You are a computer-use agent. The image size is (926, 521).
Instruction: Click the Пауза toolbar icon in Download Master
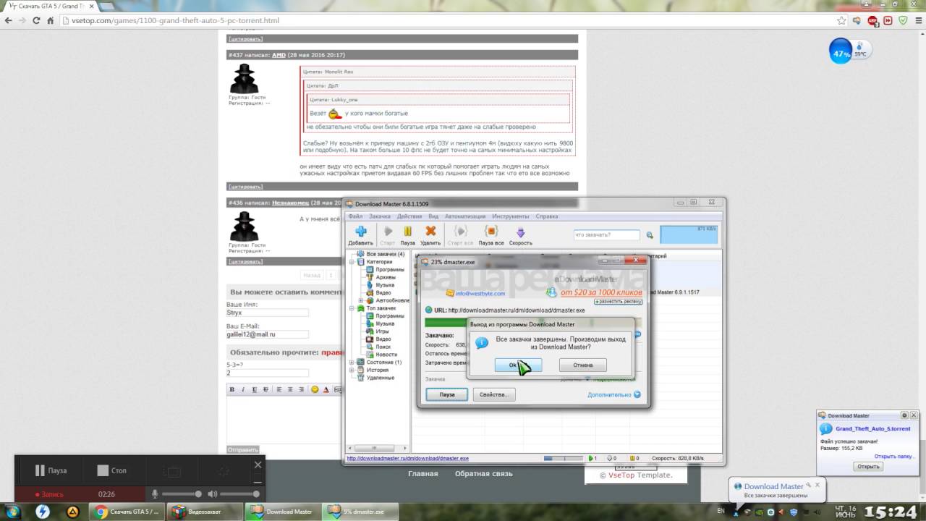pos(407,232)
